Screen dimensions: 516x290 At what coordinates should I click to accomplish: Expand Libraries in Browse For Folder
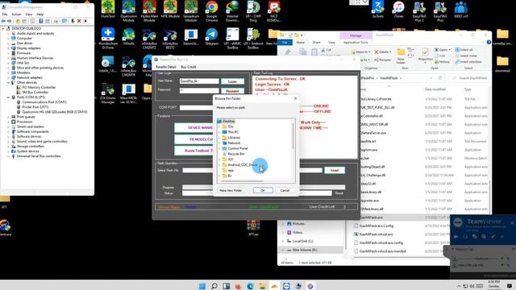coord(219,138)
